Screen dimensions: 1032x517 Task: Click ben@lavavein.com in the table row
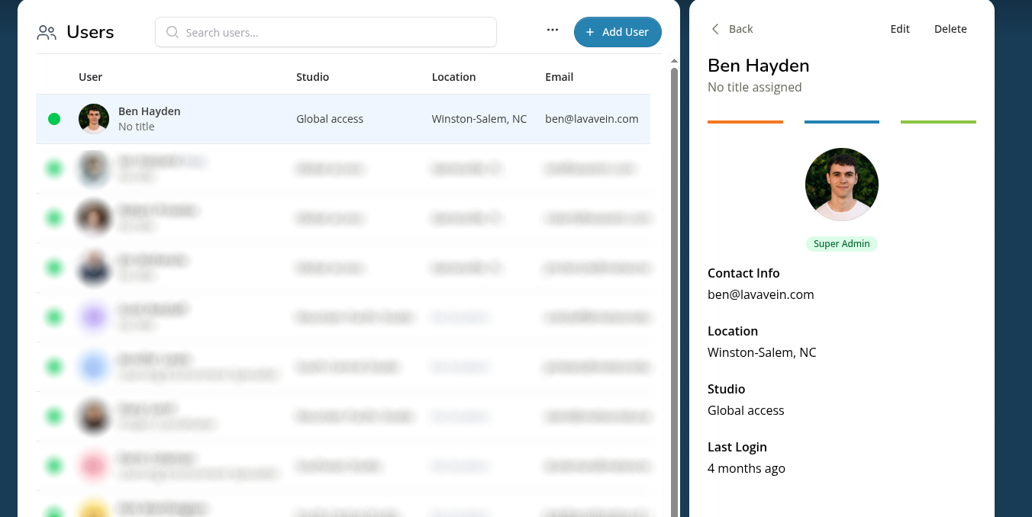[x=592, y=119]
